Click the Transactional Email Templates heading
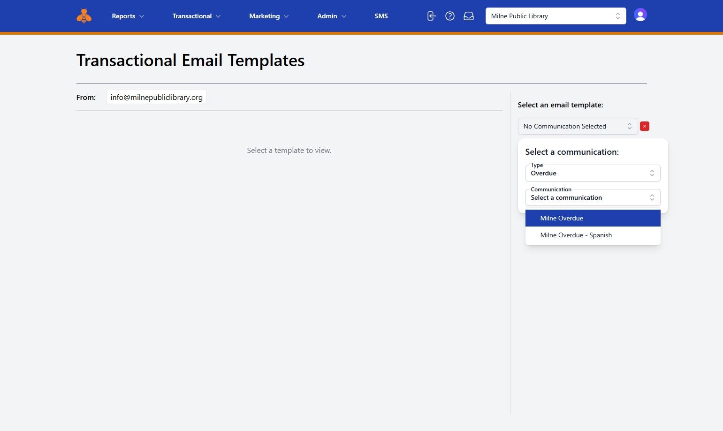 (x=190, y=60)
